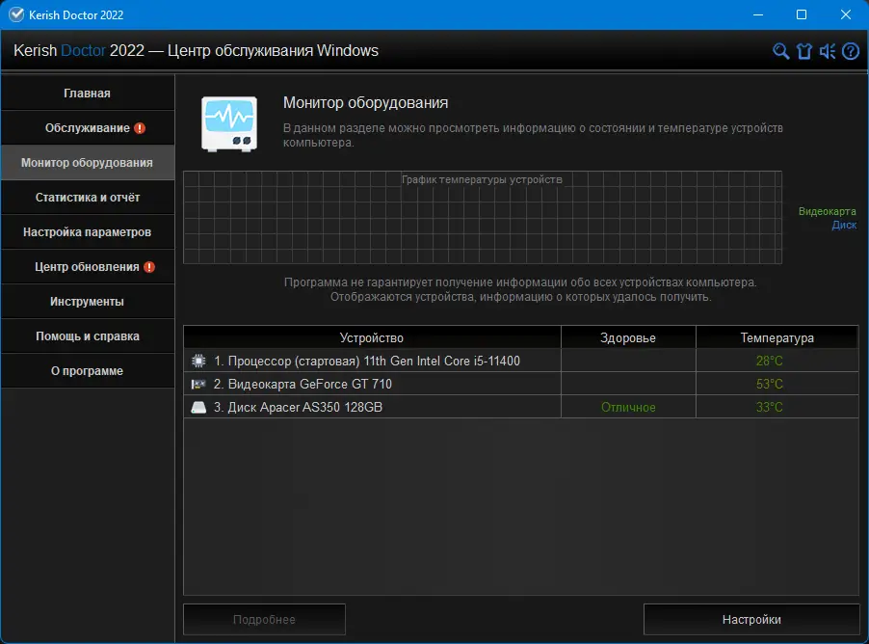Click the Kerish Doctor title bar logo
Image resolution: width=869 pixels, height=644 pixels.
16,14
